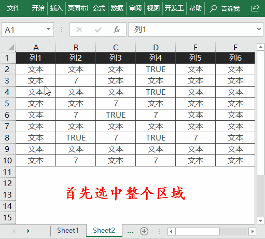This screenshot has width=265, height=239.
Task: Click cell B8 containing TRUE
Action: pyautogui.click(x=76, y=138)
